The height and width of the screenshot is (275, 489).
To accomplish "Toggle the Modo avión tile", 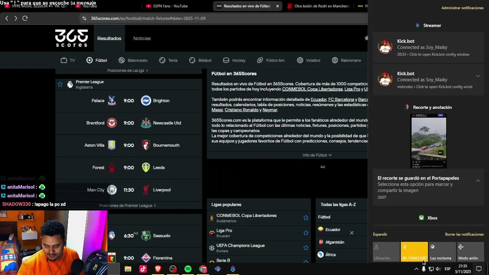I will [x=470, y=252].
